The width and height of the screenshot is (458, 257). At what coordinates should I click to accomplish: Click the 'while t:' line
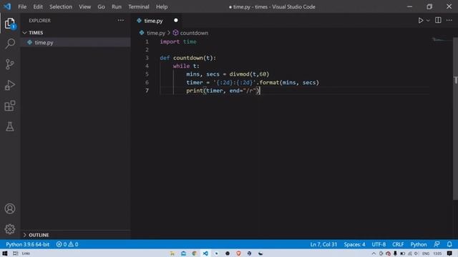(186, 66)
